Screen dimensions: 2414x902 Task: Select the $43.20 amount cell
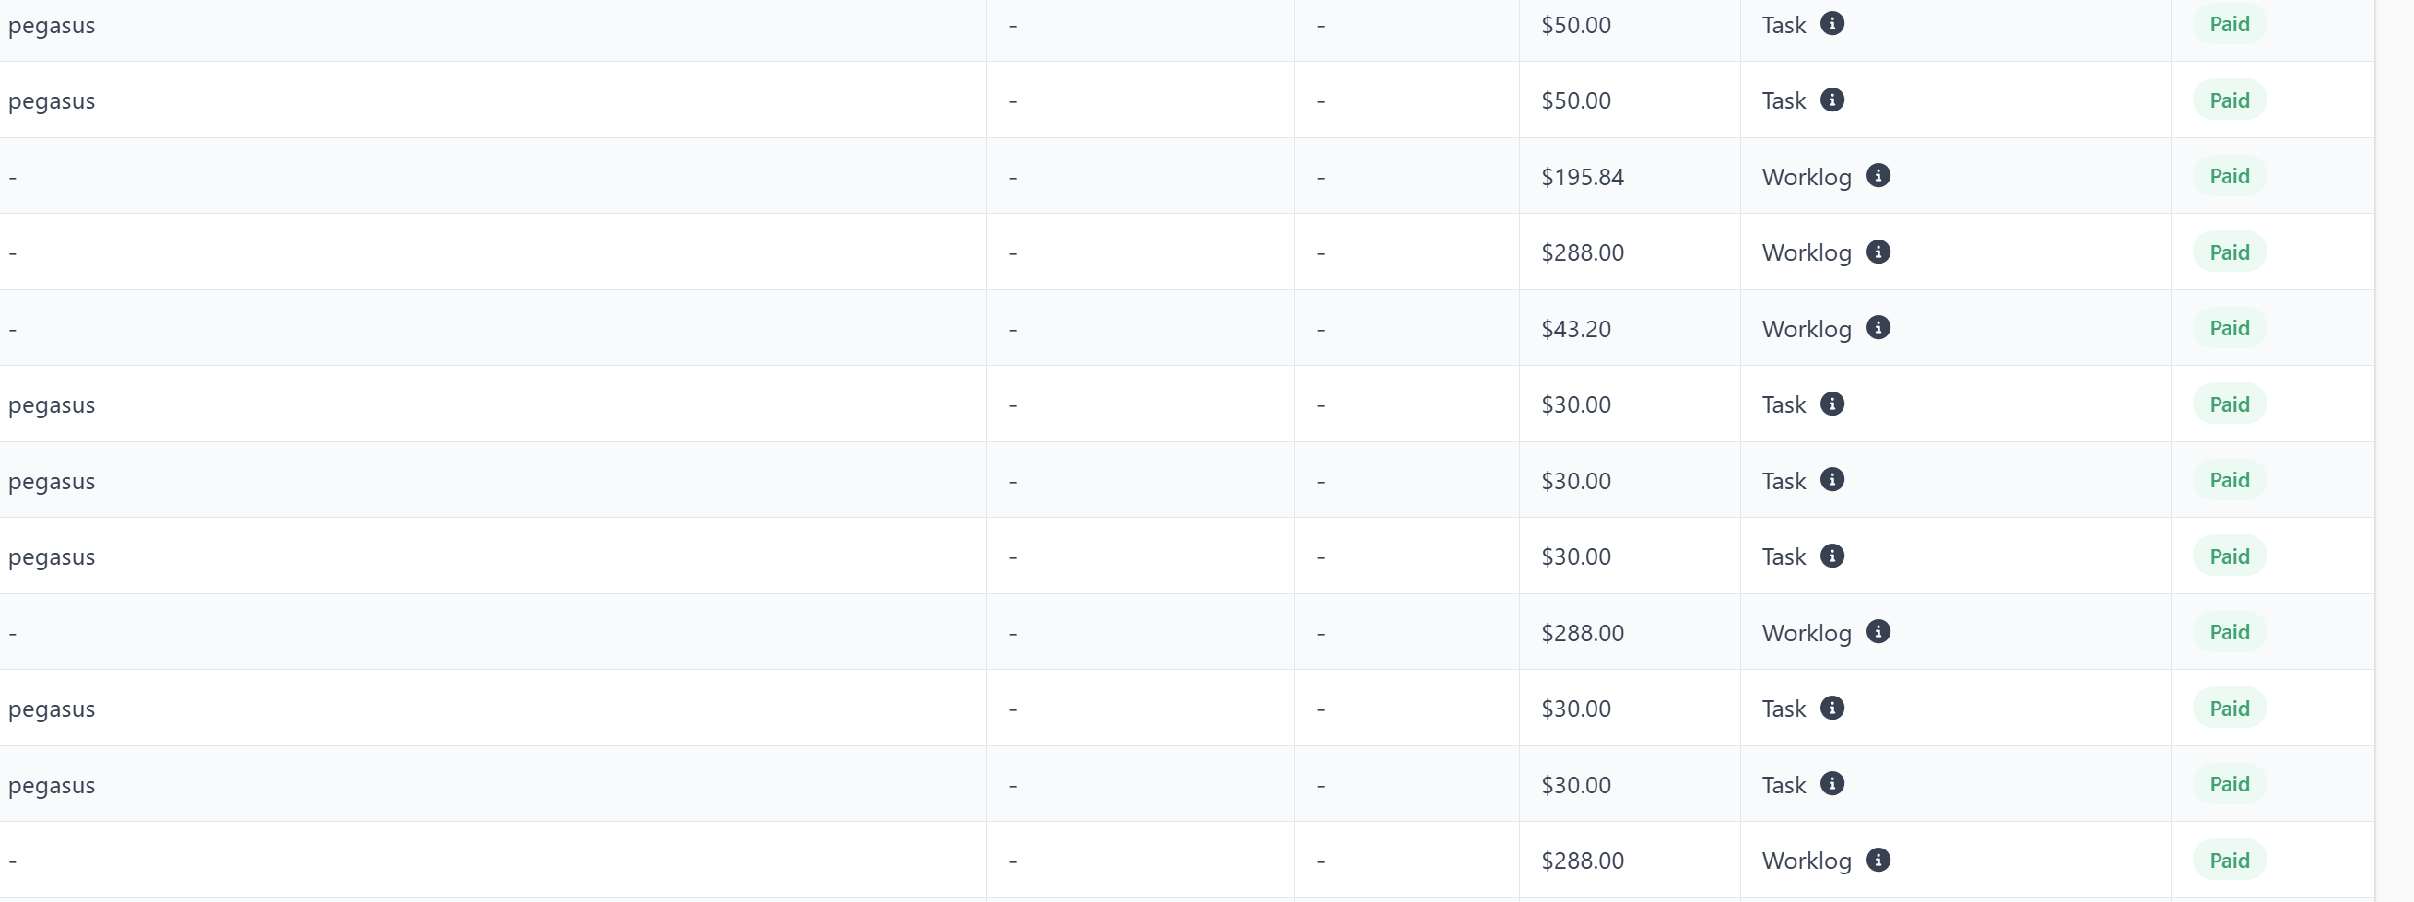tap(1576, 329)
